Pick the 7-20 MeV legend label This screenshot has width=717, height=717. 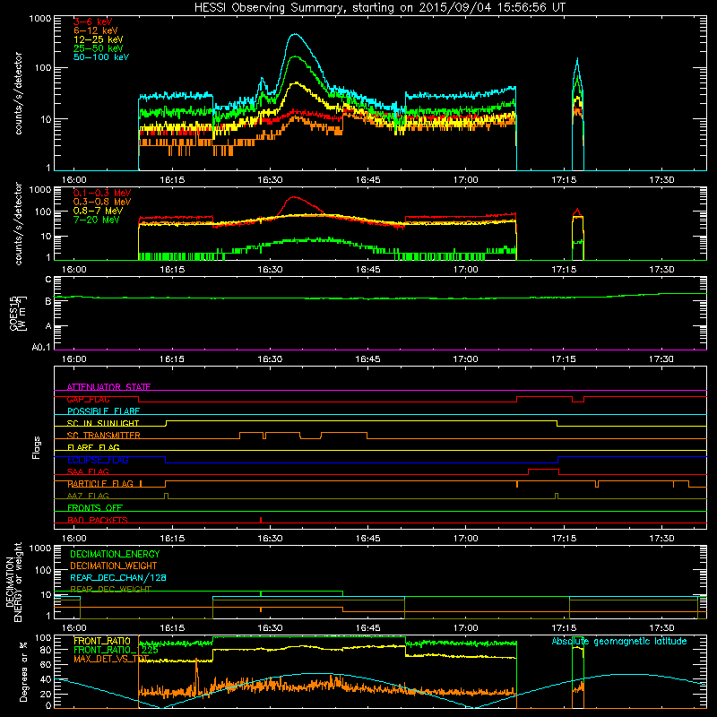(x=96, y=220)
